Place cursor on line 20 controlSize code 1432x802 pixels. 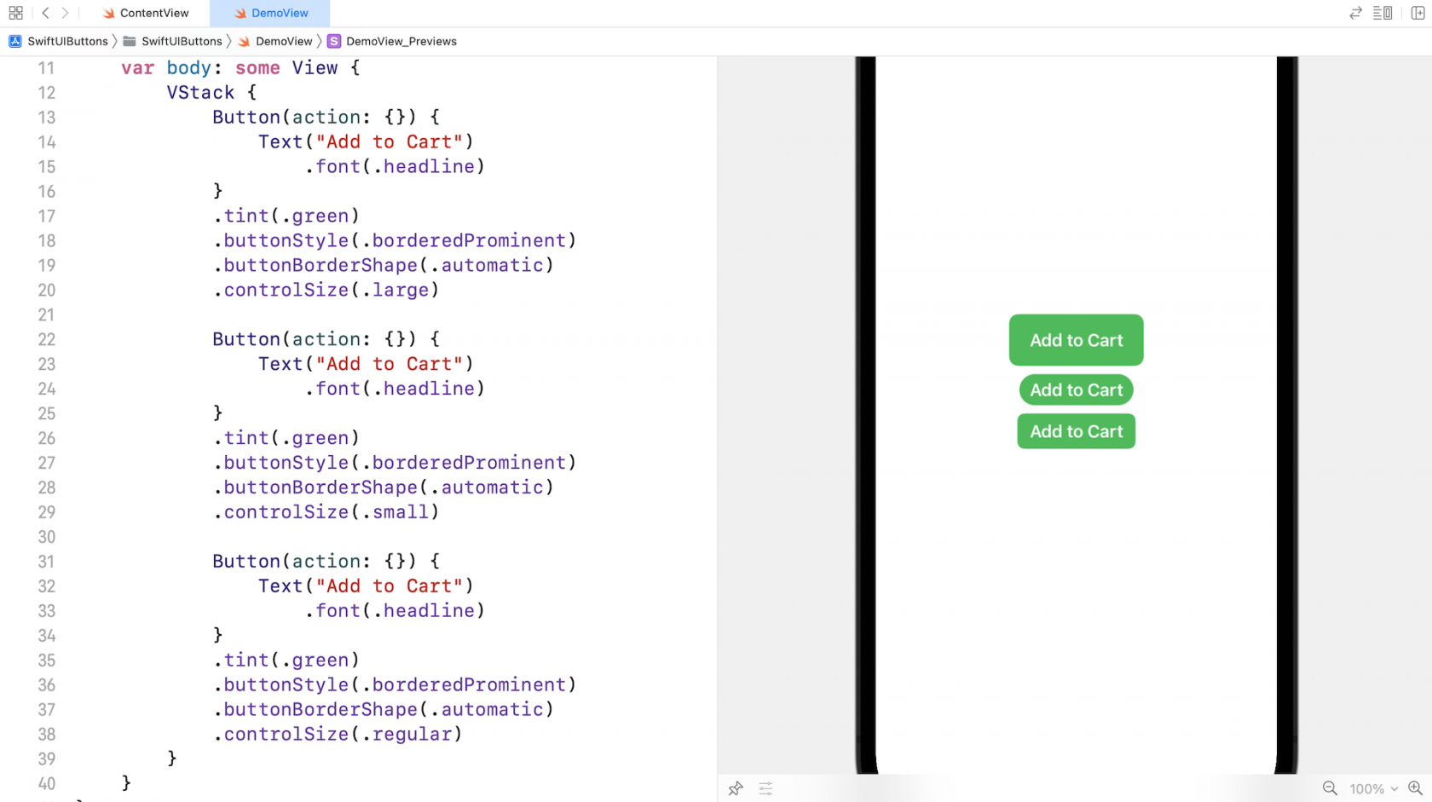pyautogui.click(x=326, y=290)
